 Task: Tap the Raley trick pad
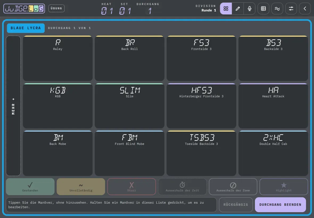[x=58, y=58]
